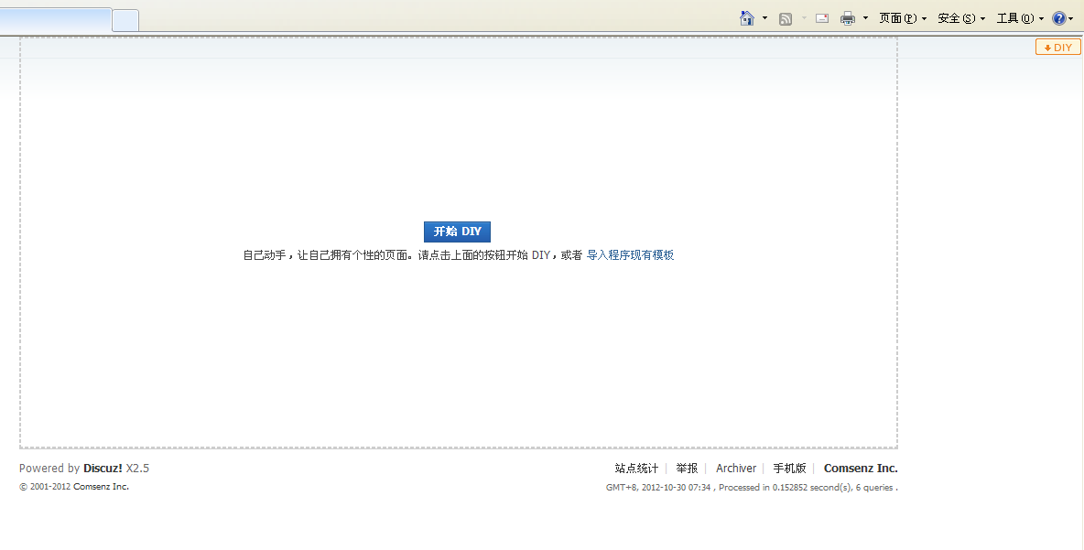Click the GMT+8 timestamp text

(658, 487)
